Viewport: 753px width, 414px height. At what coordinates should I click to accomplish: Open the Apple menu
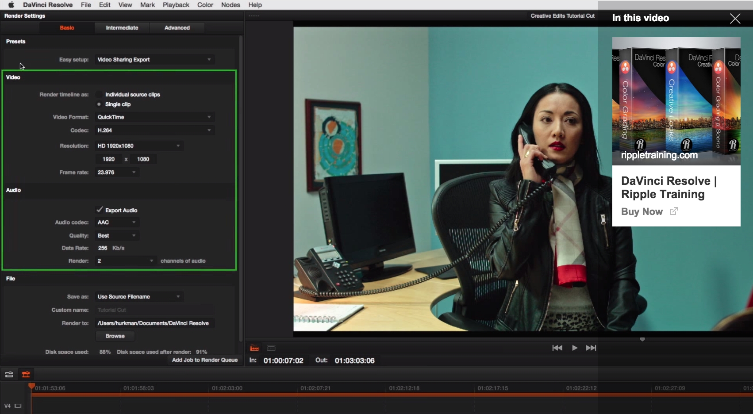click(x=11, y=5)
